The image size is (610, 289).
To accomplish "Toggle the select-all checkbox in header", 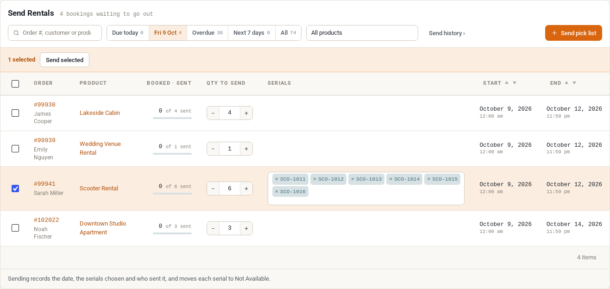I will point(15,84).
